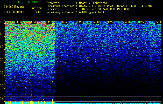Click the 0455 time marker
The height and width of the screenshot is (104, 163).
tap(80, 22)
